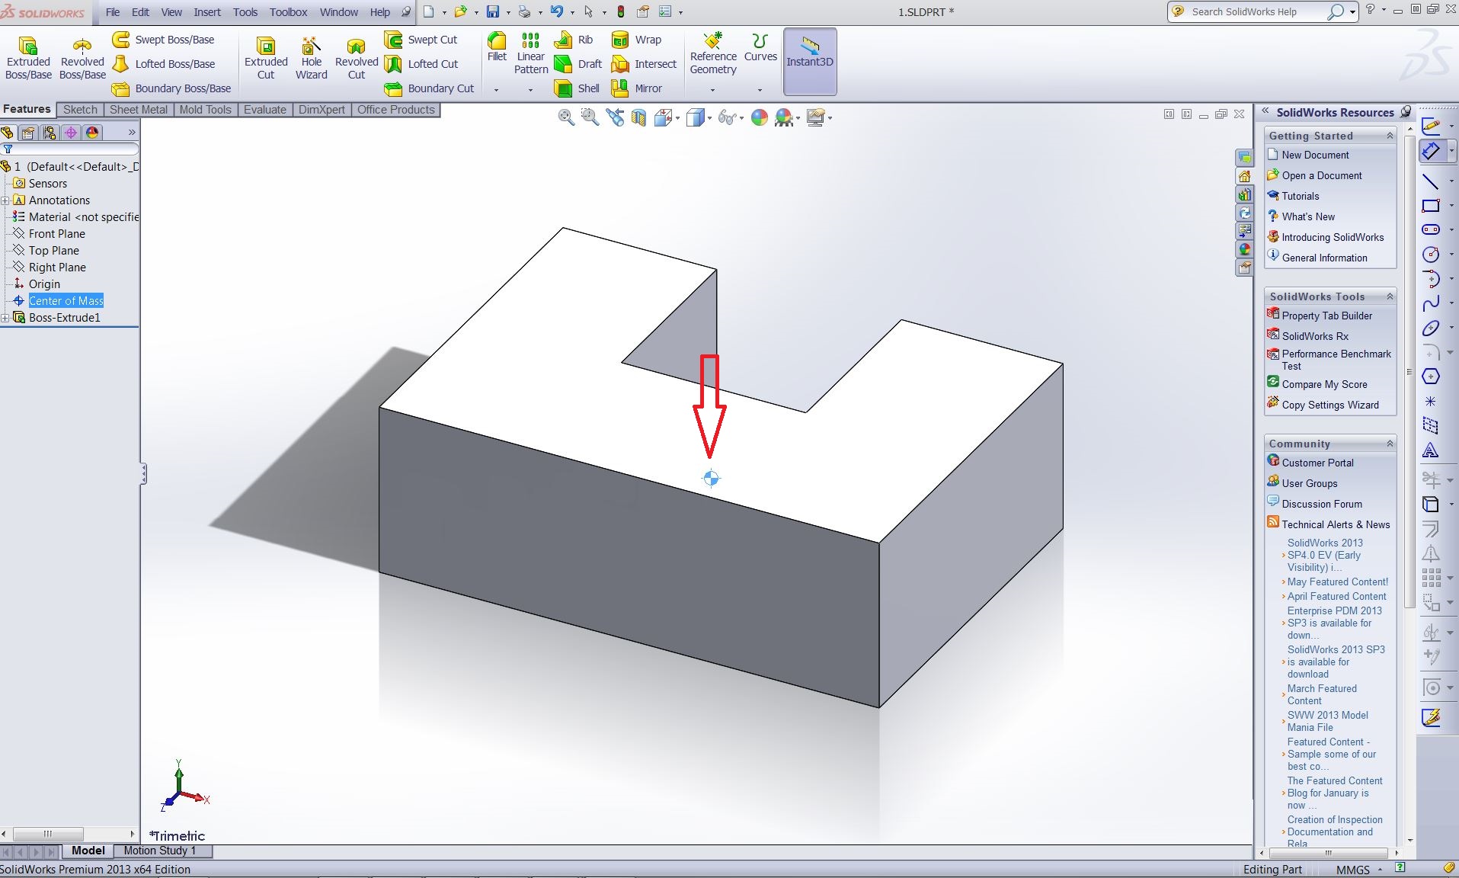The height and width of the screenshot is (878, 1459).
Task: Collapse the Getting Started section
Action: click(1390, 136)
